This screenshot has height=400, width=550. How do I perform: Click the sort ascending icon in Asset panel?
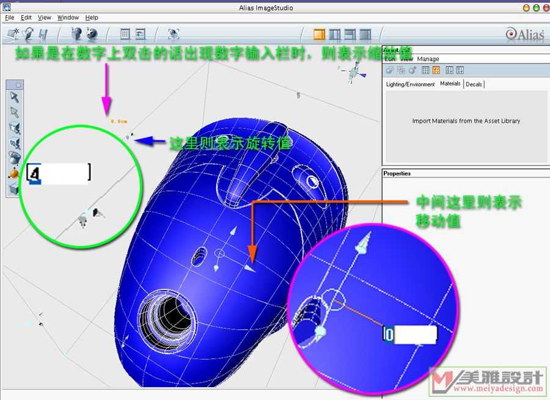(x=449, y=70)
